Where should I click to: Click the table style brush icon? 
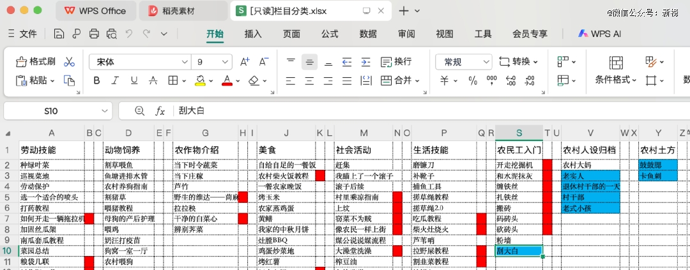[651, 61]
